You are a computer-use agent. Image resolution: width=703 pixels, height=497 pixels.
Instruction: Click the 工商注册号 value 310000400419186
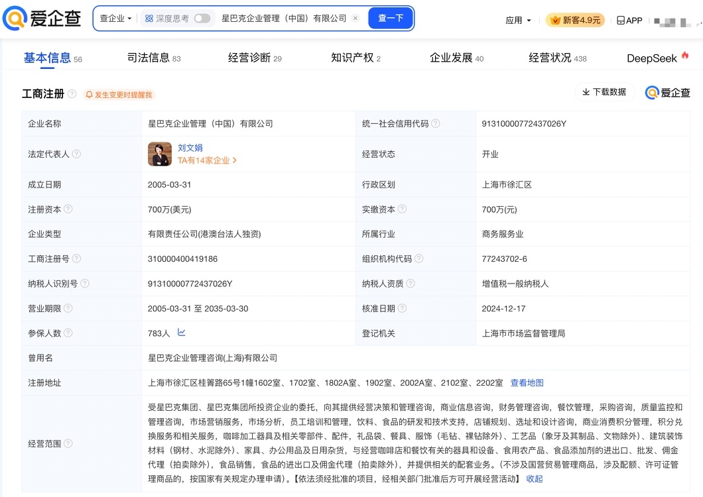click(x=182, y=259)
